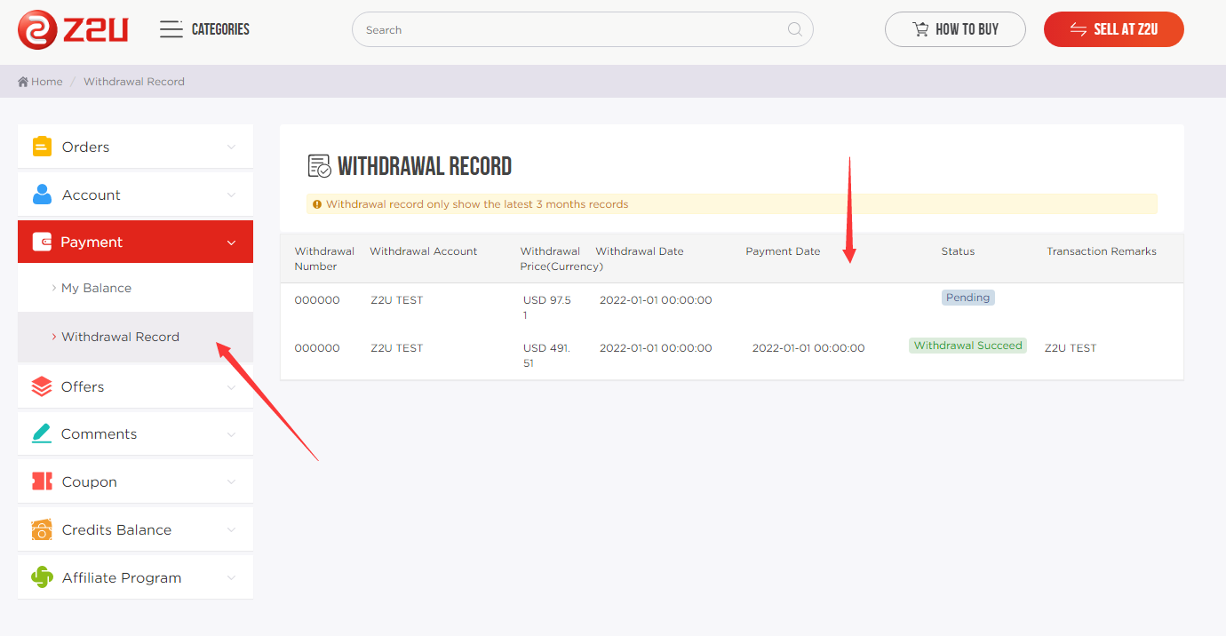Click the Payment Date column header

click(783, 251)
